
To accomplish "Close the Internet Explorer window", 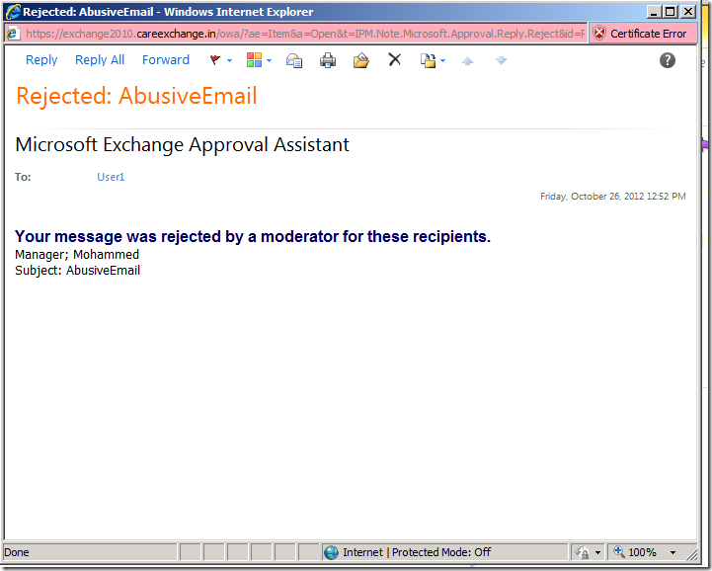I will tap(688, 11).
